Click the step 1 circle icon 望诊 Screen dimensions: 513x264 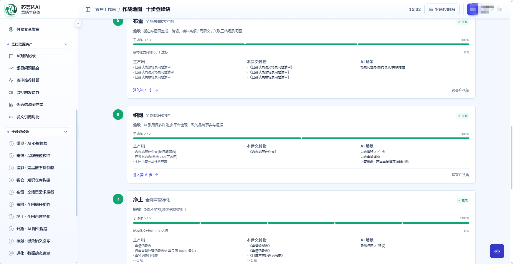coord(11,144)
